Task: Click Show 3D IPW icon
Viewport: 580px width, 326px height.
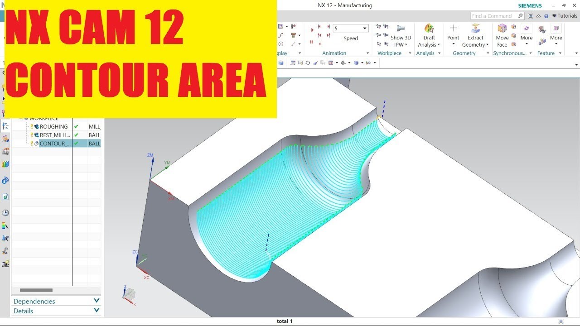Action: click(x=401, y=28)
